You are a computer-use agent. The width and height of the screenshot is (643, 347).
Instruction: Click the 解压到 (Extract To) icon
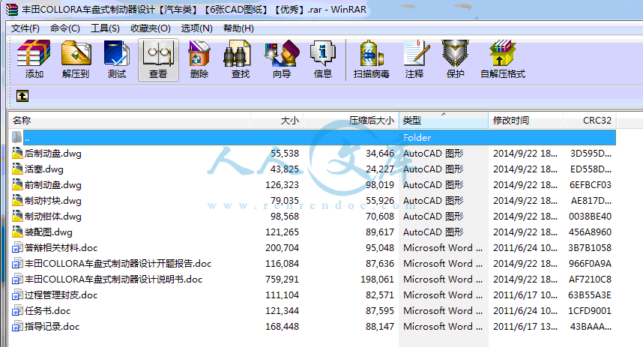(76, 53)
